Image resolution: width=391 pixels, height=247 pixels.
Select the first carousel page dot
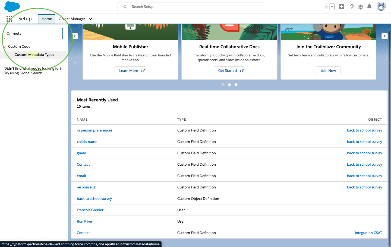click(223, 85)
